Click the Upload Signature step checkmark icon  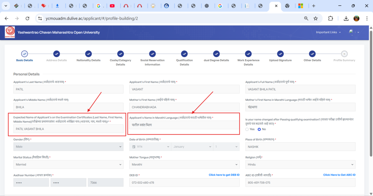[280, 54]
